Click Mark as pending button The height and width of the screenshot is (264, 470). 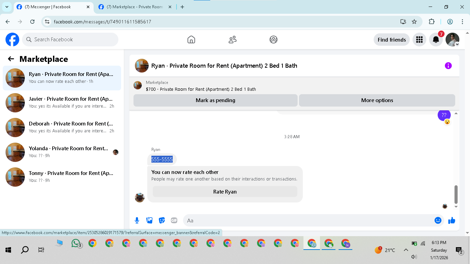(x=215, y=100)
